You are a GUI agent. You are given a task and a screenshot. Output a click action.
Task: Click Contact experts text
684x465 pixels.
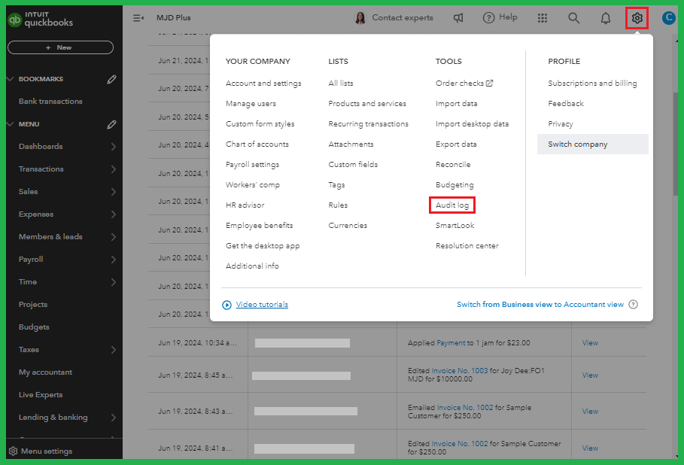(x=403, y=18)
